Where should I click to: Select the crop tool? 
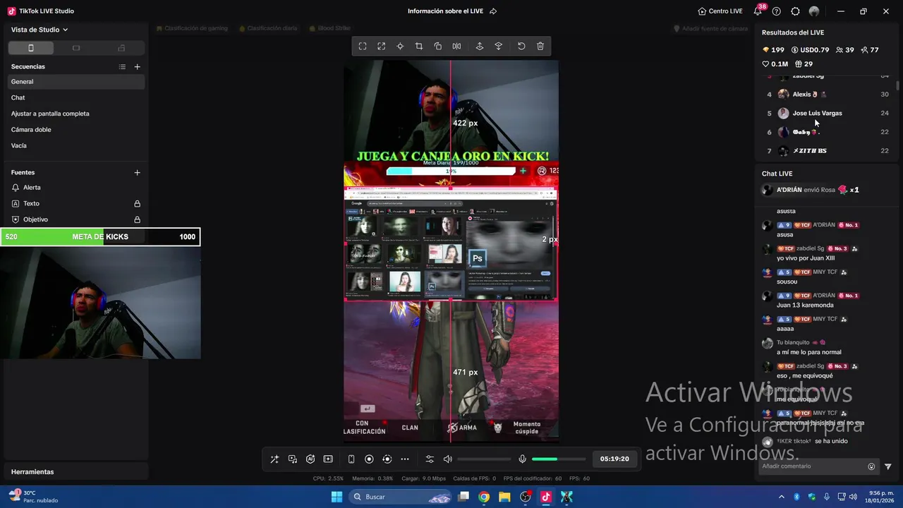pos(419,47)
